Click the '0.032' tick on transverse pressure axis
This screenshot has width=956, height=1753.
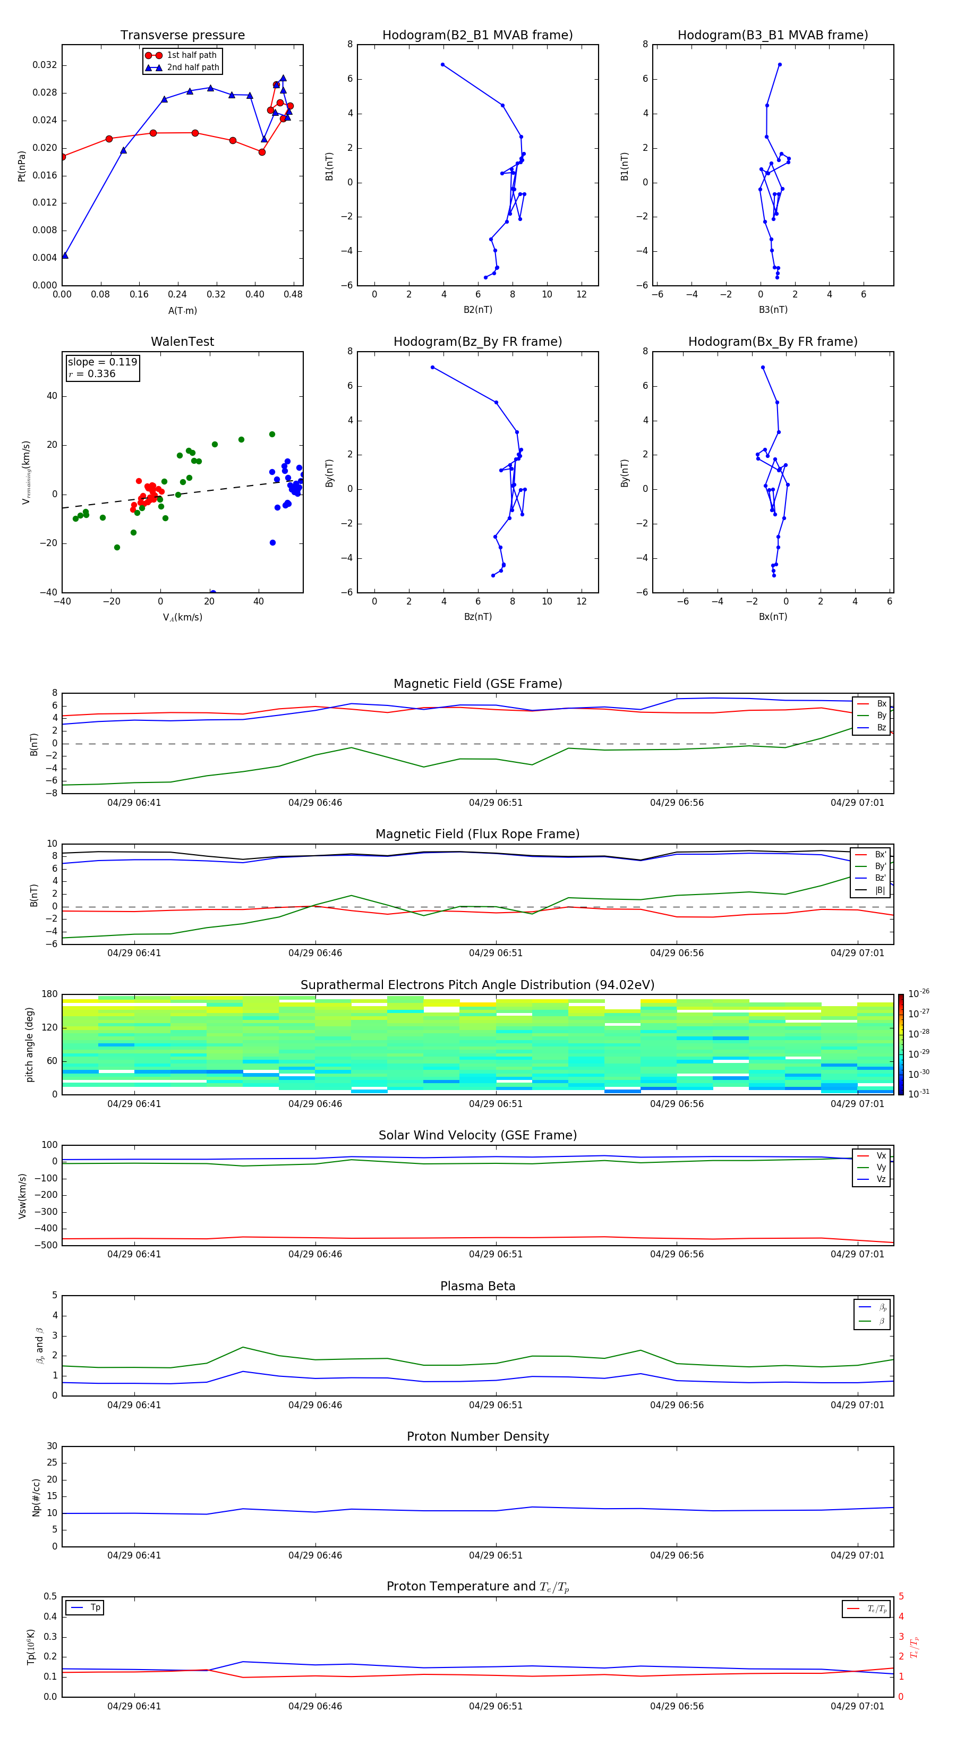[45, 65]
